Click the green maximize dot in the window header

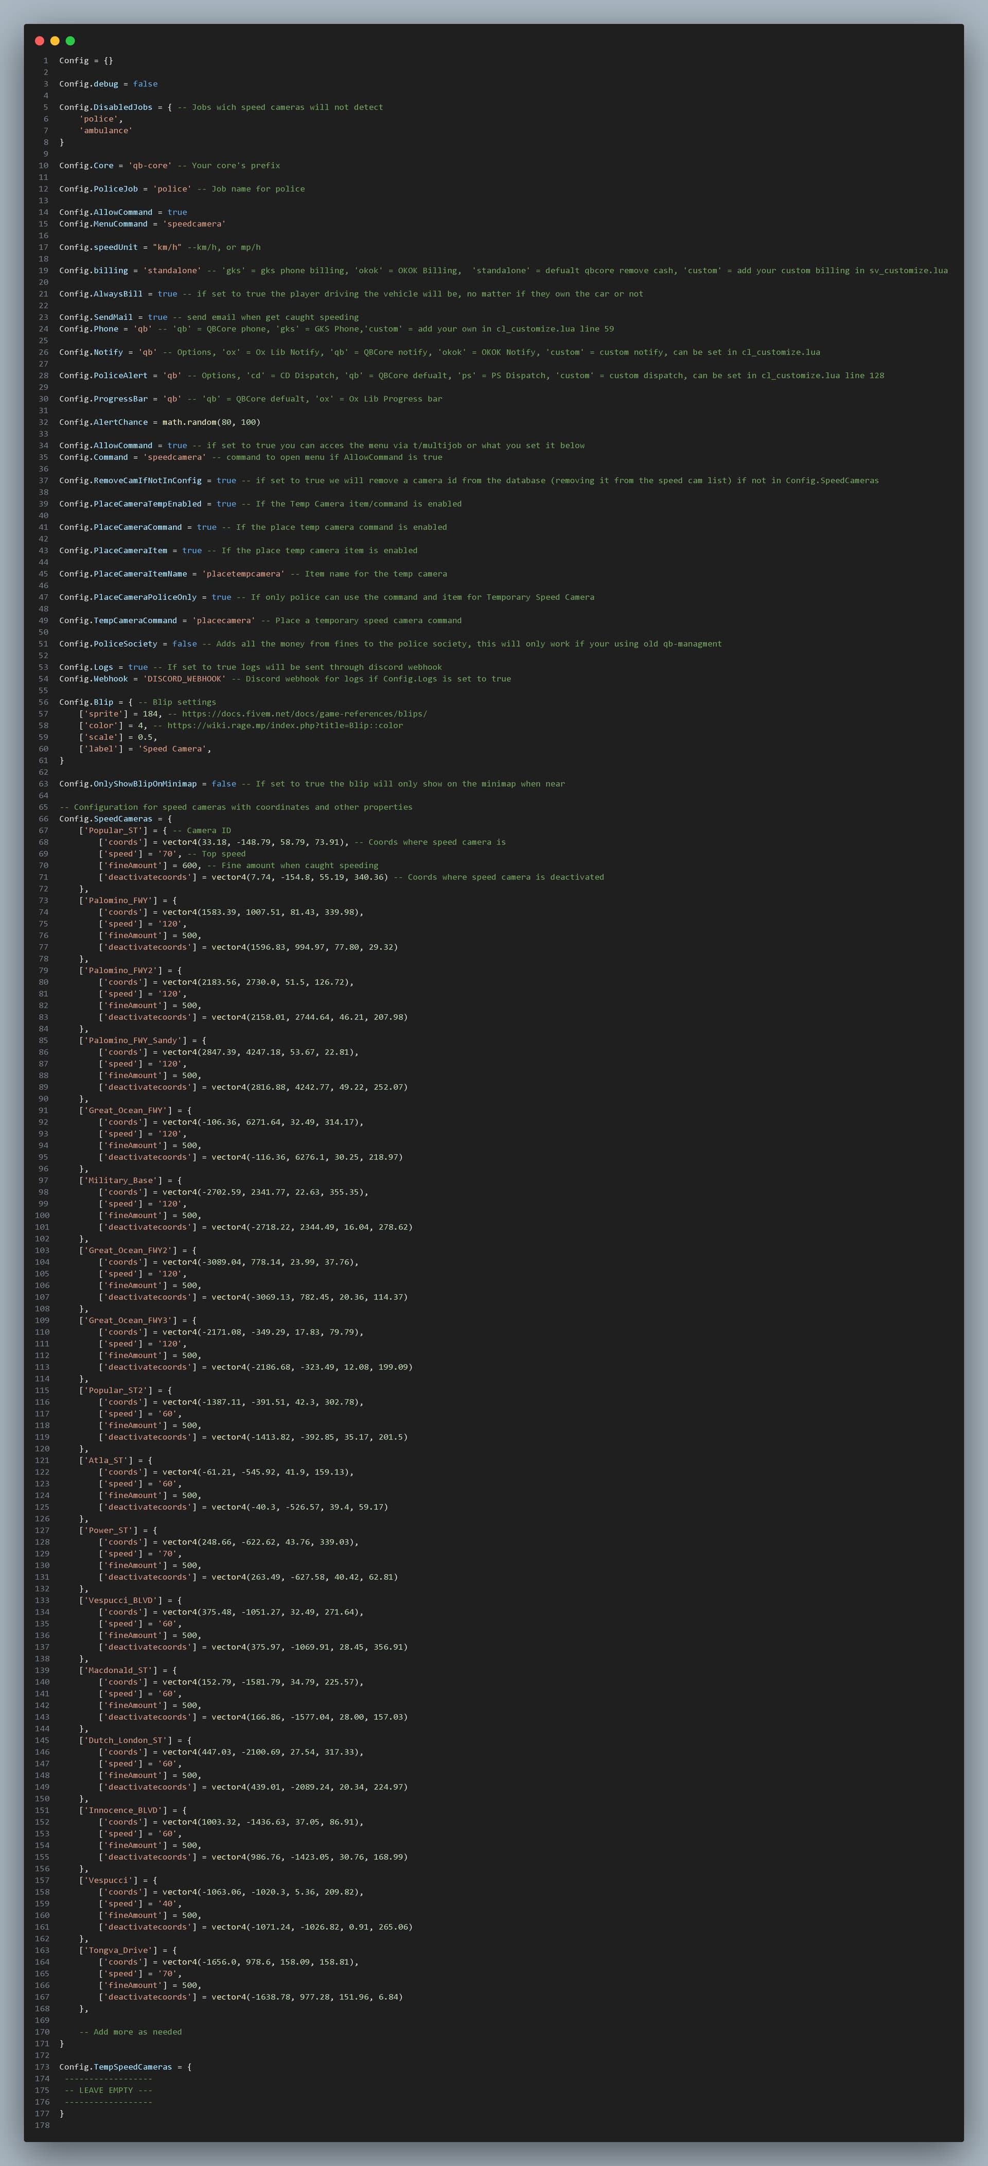coord(70,40)
